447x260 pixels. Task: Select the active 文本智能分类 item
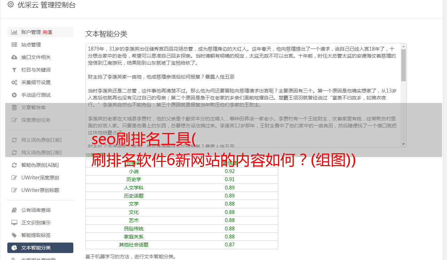(40, 248)
